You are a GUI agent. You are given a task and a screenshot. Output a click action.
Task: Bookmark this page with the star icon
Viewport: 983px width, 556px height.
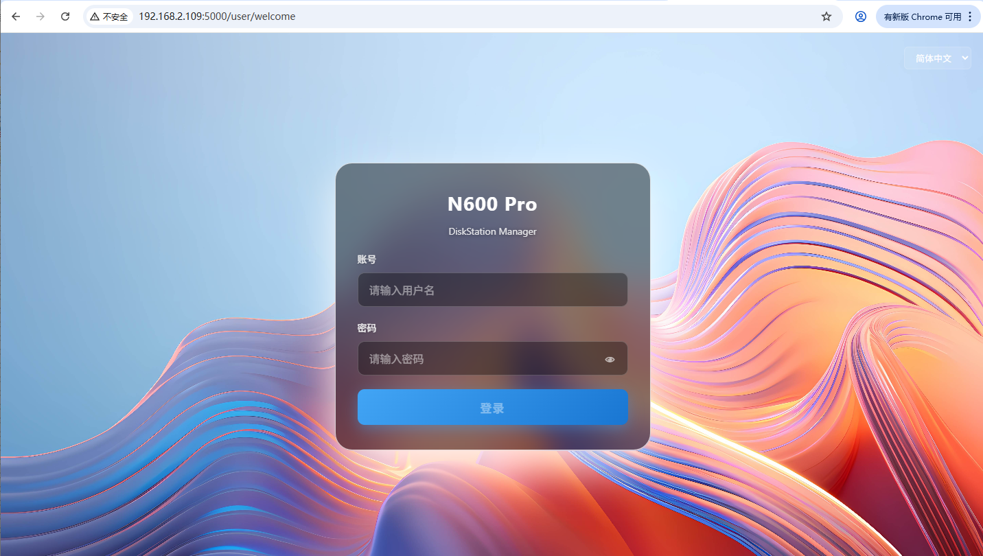click(x=826, y=16)
